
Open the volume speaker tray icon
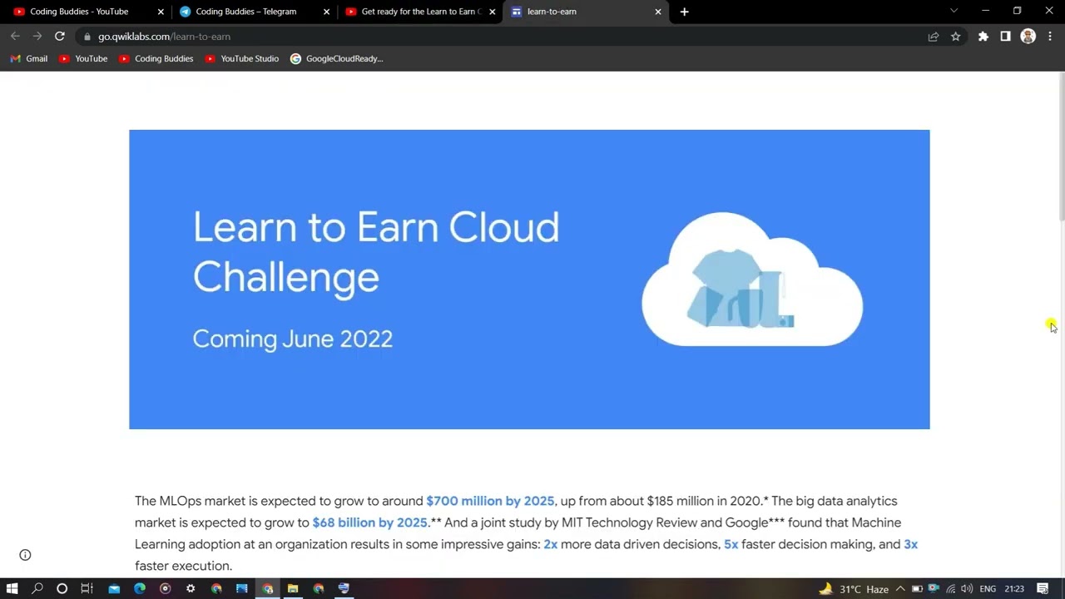point(966,589)
